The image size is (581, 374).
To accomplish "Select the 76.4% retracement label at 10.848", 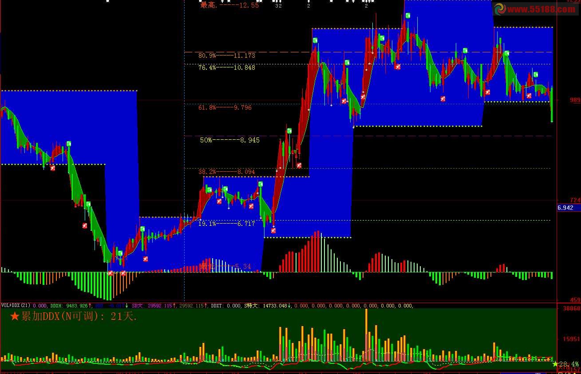I will pos(227,67).
